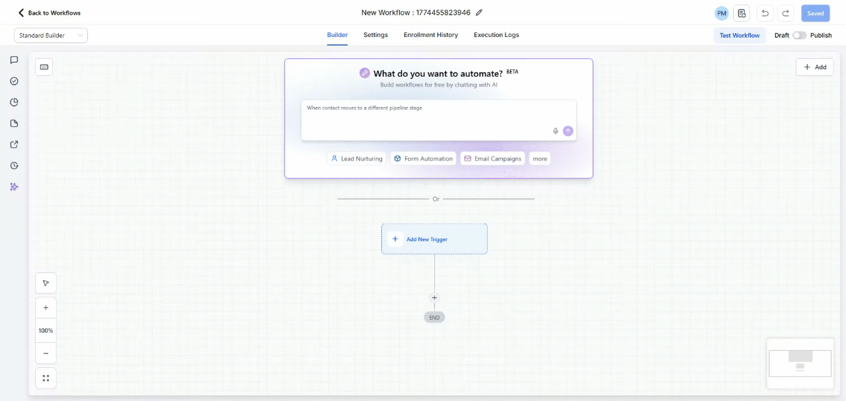
Task: Open the comments sidebar icon
Action: [x=14, y=60]
